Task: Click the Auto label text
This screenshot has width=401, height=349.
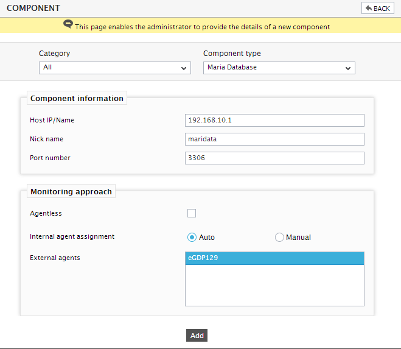Action: click(x=207, y=238)
